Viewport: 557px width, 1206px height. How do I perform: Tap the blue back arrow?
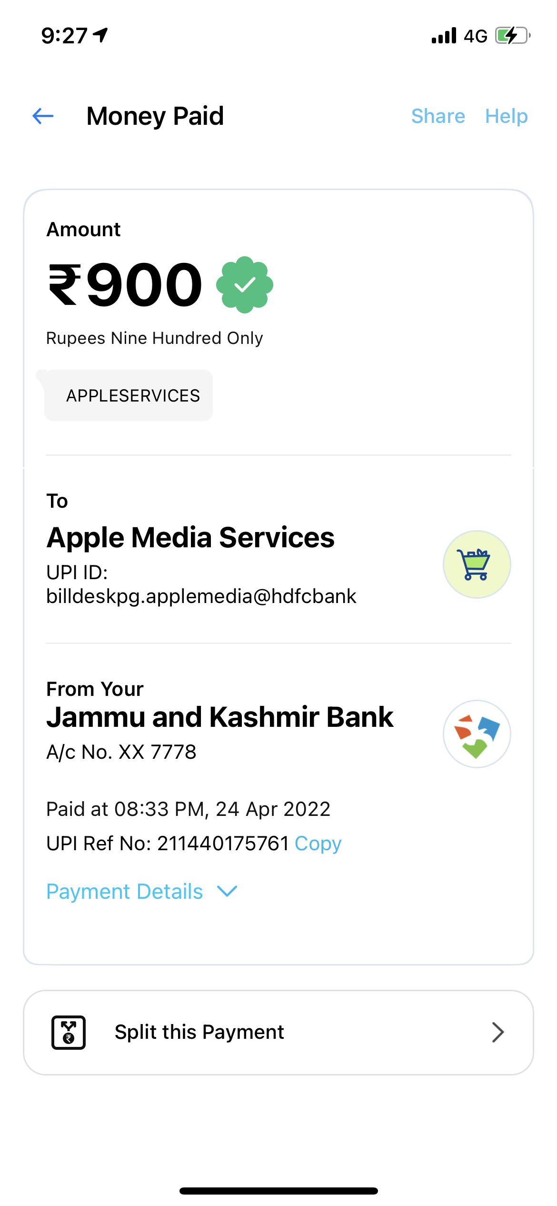(x=43, y=116)
